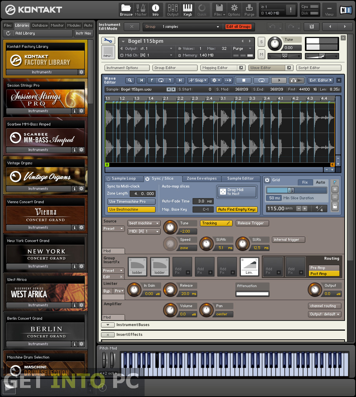The image size is (356, 397).
Task: Open the Limiter Pre dropdown
Action: pyautogui.click(x=119, y=291)
